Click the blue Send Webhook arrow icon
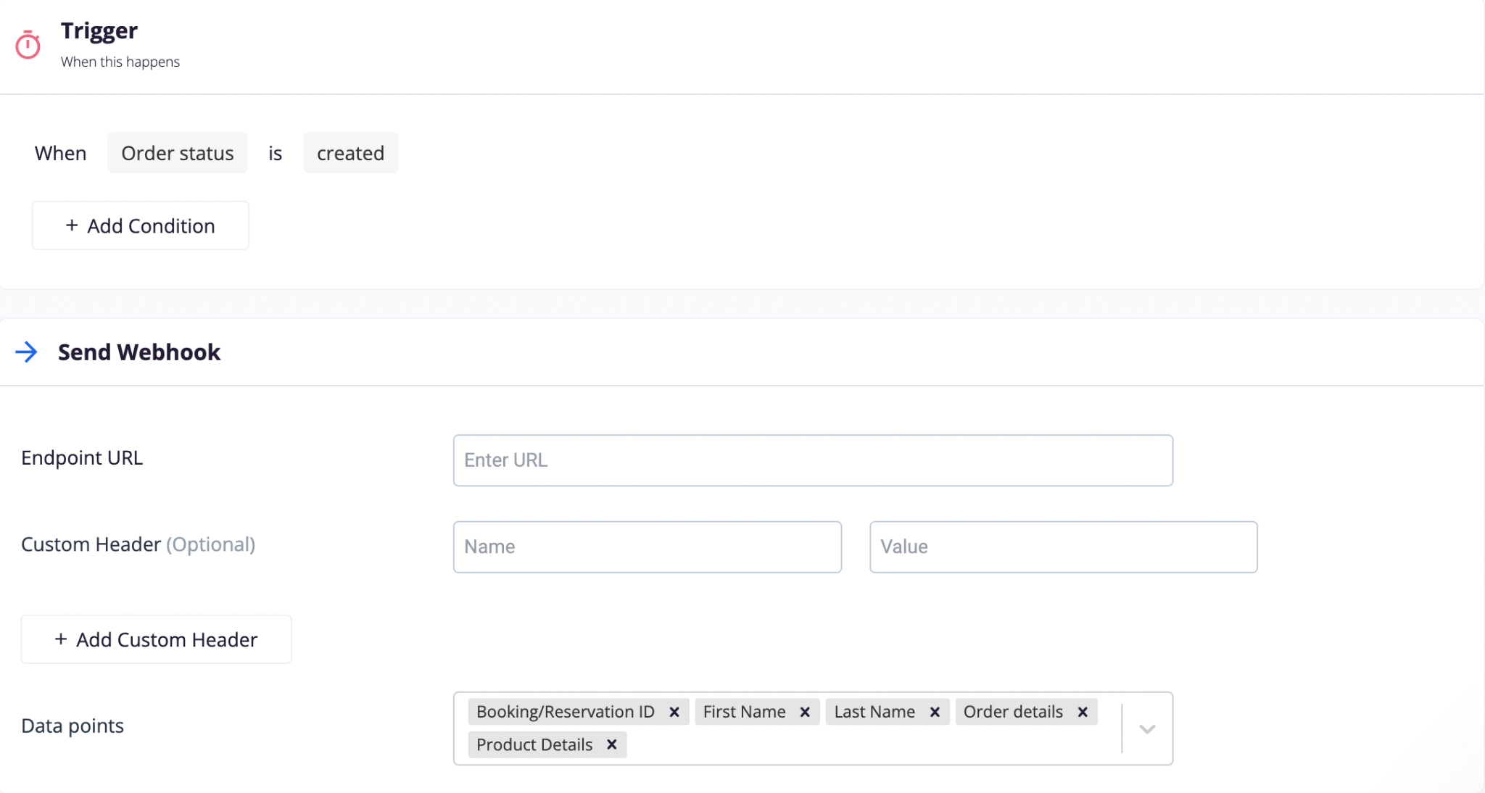 [27, 352]
